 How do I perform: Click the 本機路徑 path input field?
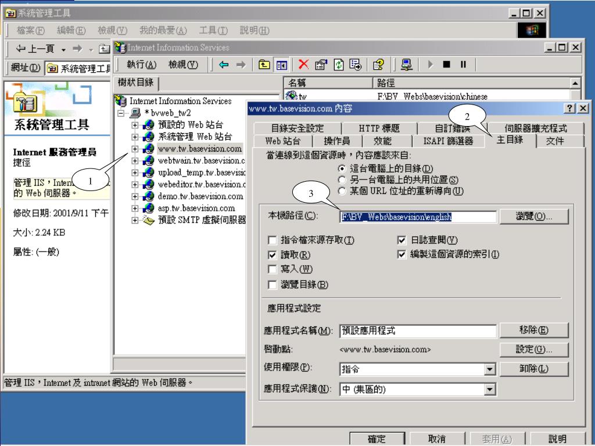coord(418,217)
